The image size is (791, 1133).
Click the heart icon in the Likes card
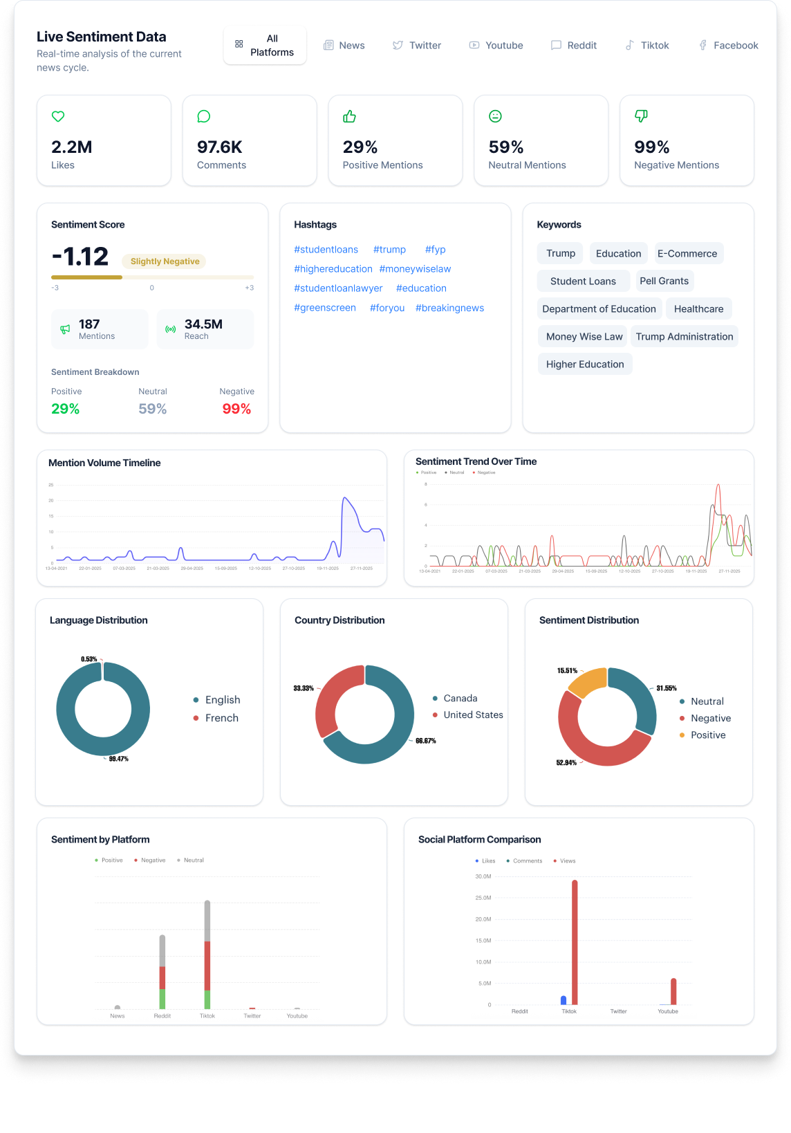pos(58,116)
